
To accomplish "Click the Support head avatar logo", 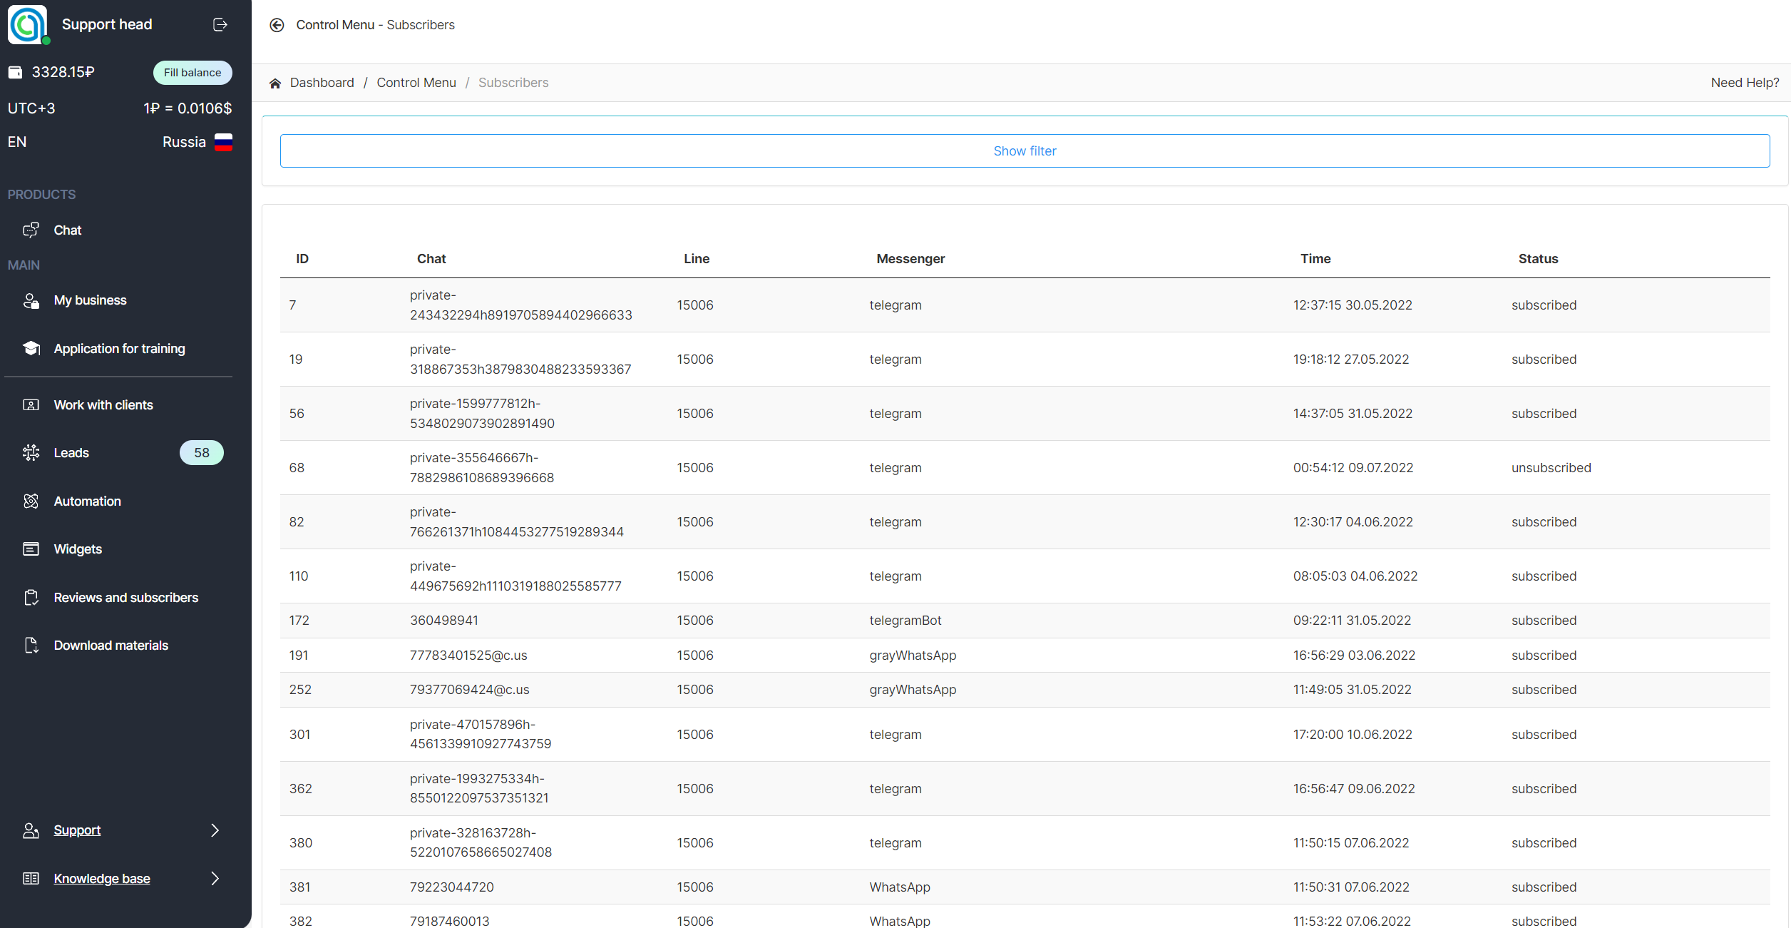I will click(27, 24).
